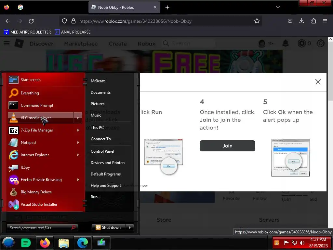Image resolution: width=333 pixels, height=250 pixels.
Task: Click the clock in system tray
Action: click(318, 243)
